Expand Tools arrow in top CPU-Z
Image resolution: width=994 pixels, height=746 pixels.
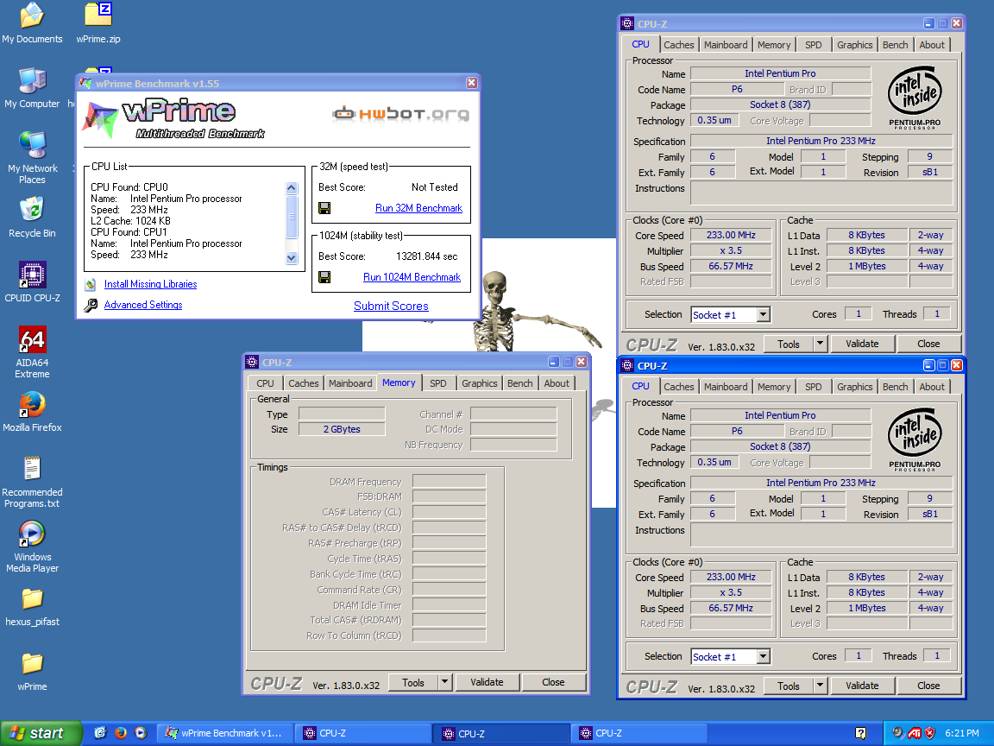click(x=820, y=344)
